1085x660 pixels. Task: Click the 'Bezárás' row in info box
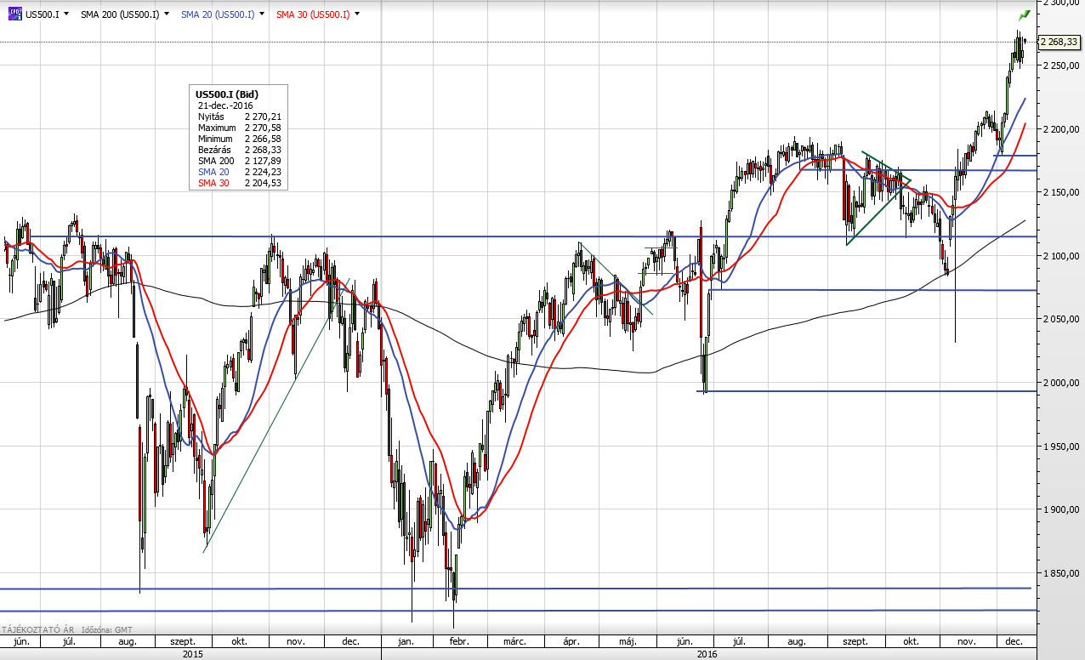pyautogui.click(x=239, y=150)
